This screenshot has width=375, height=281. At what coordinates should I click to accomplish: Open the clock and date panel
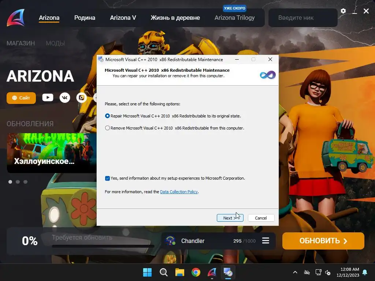click(x=348, y=272)
